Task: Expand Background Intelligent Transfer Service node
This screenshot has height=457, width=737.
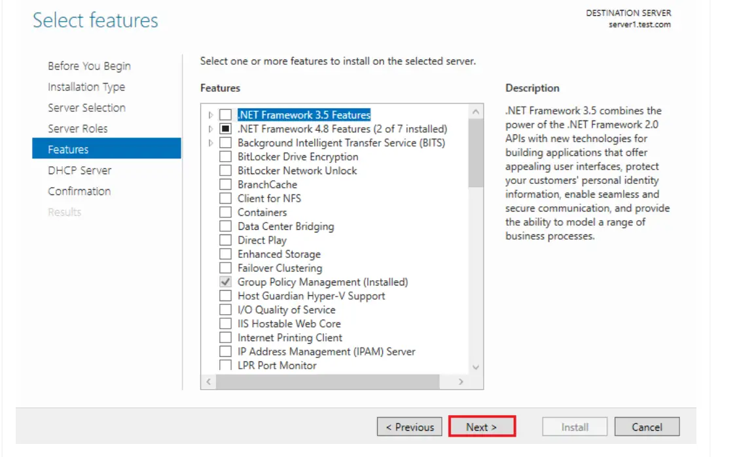Action: 211,143
